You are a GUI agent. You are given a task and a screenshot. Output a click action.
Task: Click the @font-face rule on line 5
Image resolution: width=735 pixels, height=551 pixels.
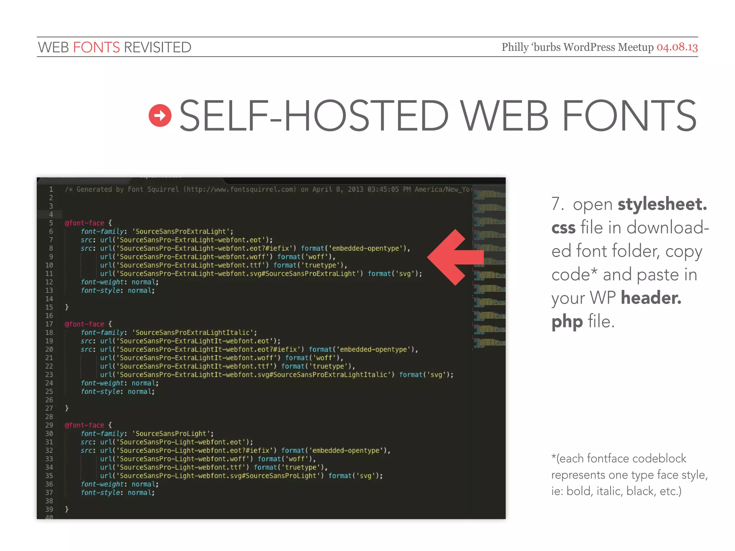click(x=88, y=223)
